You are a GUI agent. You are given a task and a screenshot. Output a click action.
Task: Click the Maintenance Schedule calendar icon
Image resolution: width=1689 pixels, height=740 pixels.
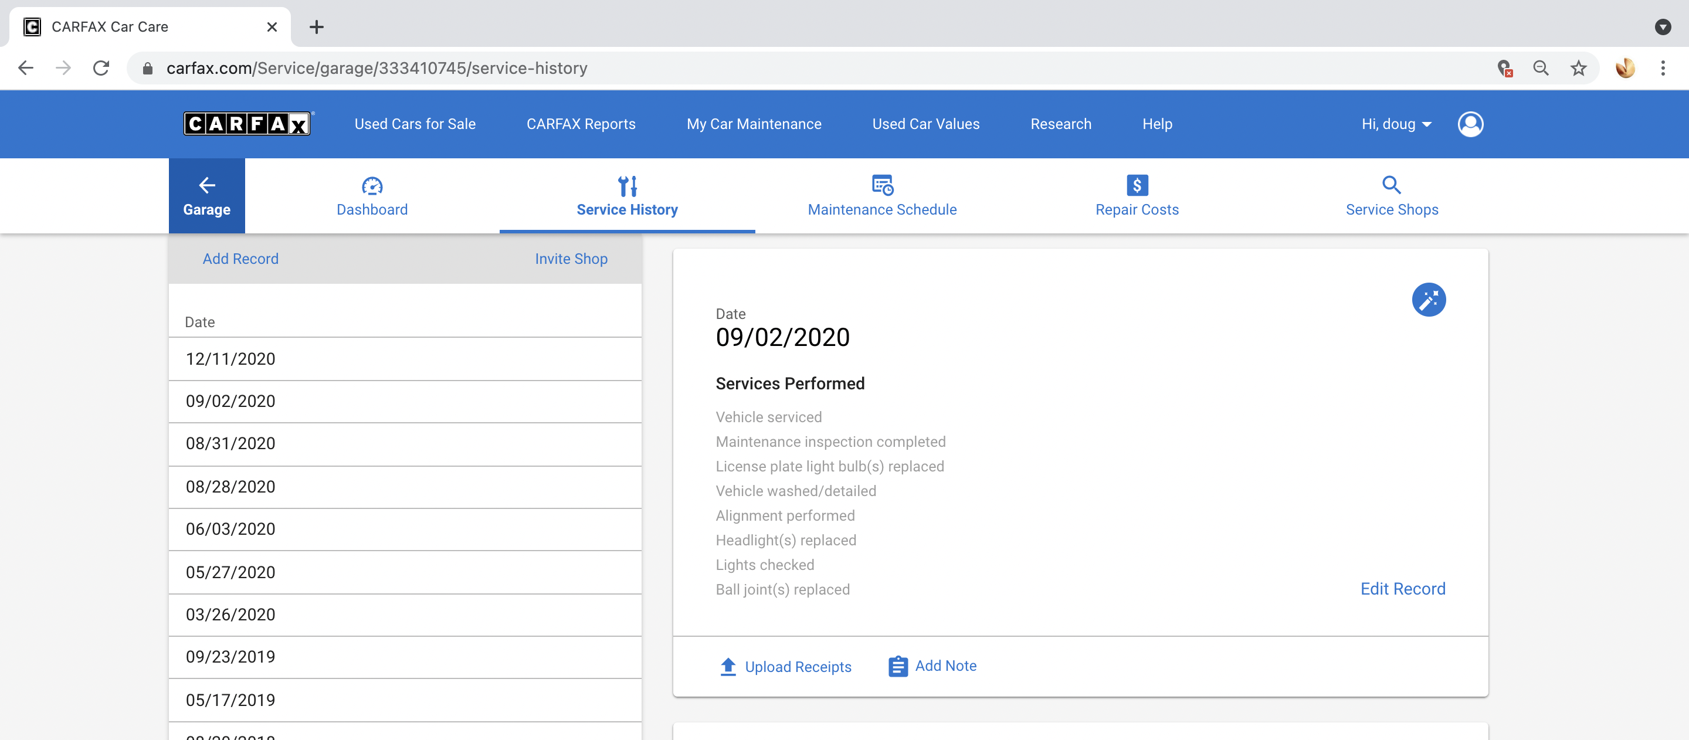pos(882,185)
